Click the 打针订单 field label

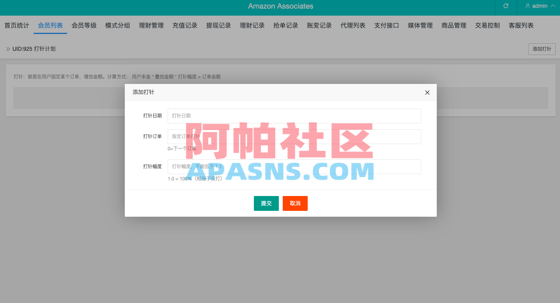[152, 137]
